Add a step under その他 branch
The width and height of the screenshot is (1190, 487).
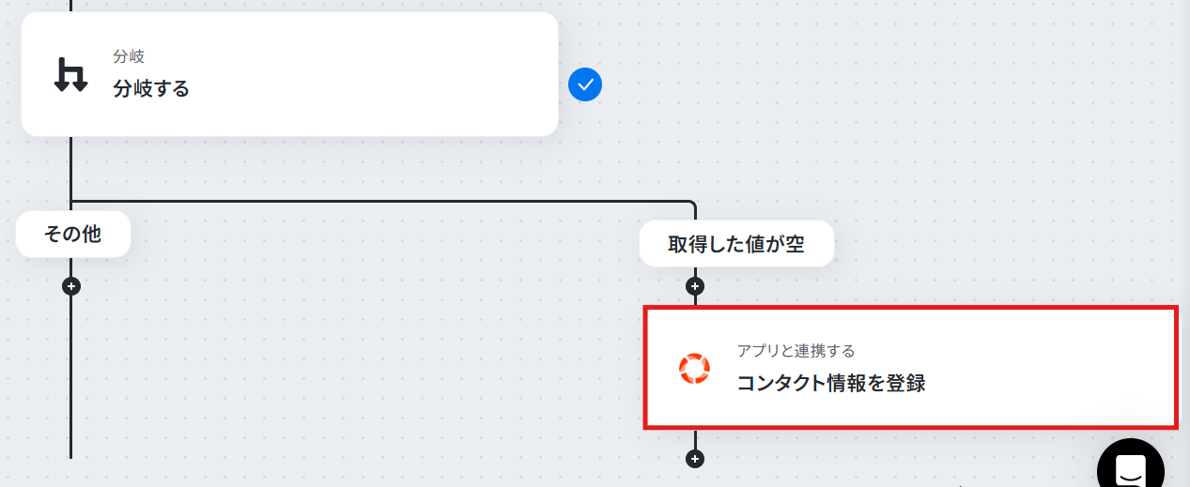71,285
